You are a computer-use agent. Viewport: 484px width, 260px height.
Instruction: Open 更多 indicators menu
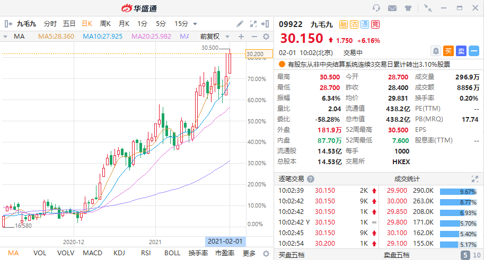pyautogui.click(x=249, y=253)
